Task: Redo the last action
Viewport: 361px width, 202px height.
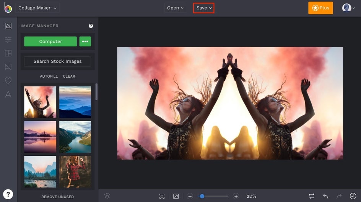Action: 339,196
